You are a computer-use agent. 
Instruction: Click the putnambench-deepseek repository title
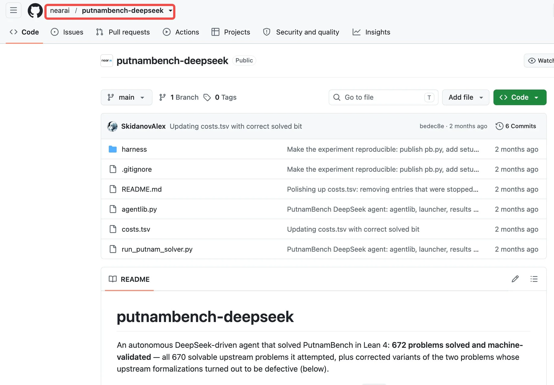[x=172, y=61]
